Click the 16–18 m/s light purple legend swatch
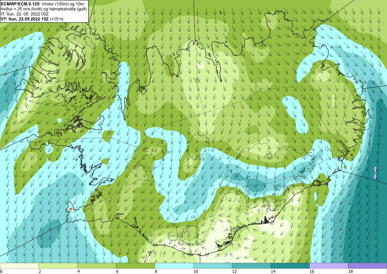The height and width of the screenshot is (274, 387). click(x=329, y=266)
